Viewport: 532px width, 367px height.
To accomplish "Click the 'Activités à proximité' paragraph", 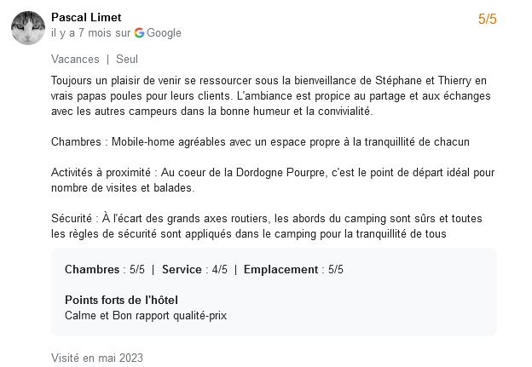I will point(273,180).
